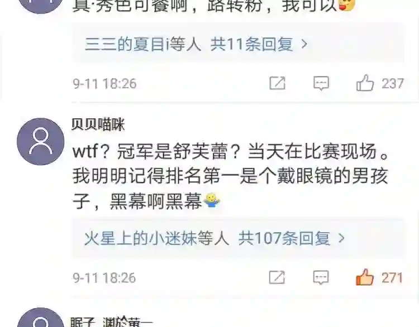Open share icon on 贝贝喵咪's comment
Viewport: 419px width, 327px height.
point(277,277)
